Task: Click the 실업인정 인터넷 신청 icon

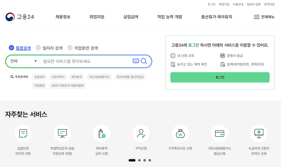Action: (23, 134)
